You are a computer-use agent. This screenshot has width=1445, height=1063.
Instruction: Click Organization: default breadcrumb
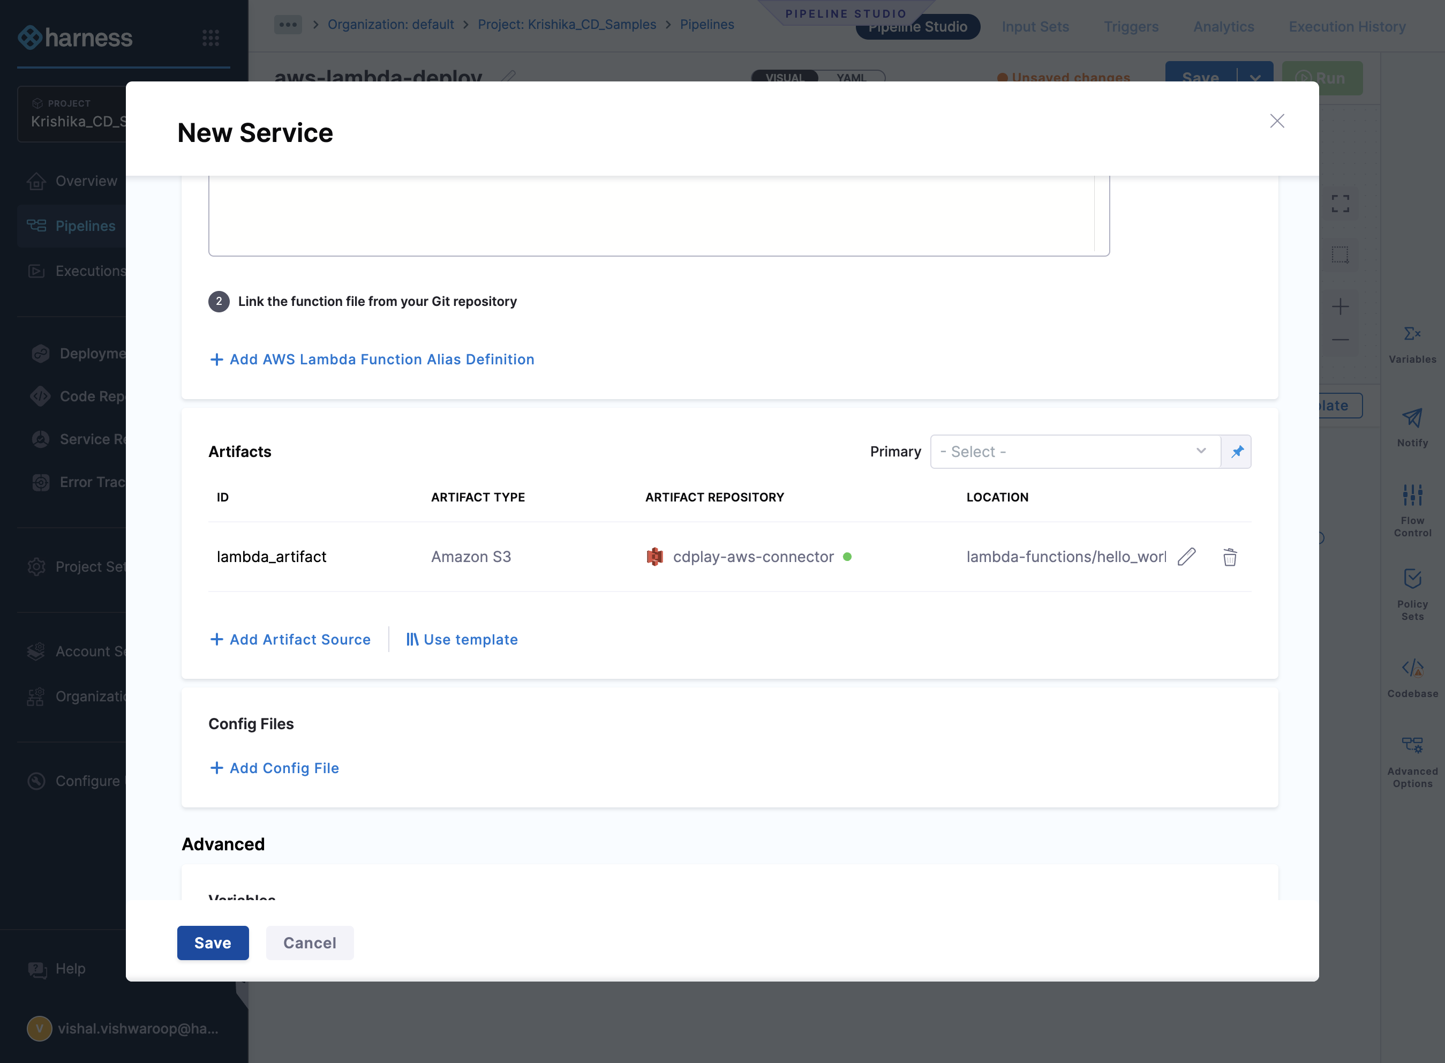click(390, 25)
